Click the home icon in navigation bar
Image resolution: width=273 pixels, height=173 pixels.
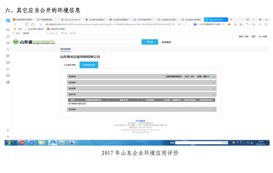(x=33, y=25)
